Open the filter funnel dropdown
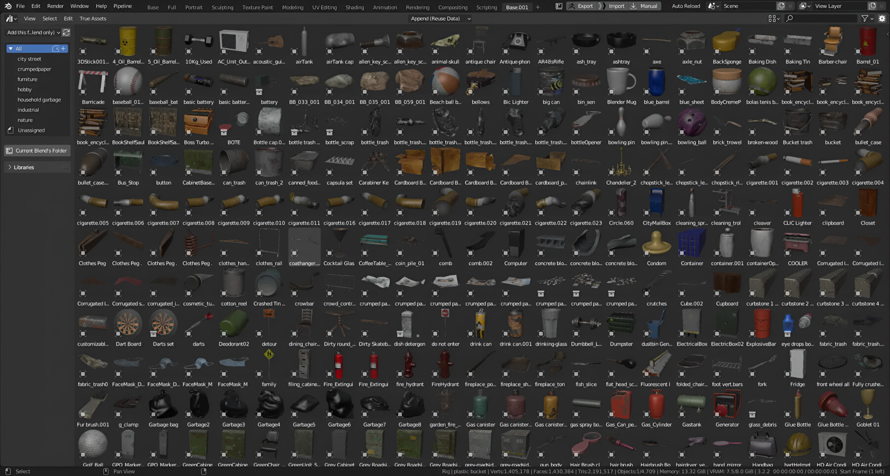The image size is (890, 476). (867, 18)
